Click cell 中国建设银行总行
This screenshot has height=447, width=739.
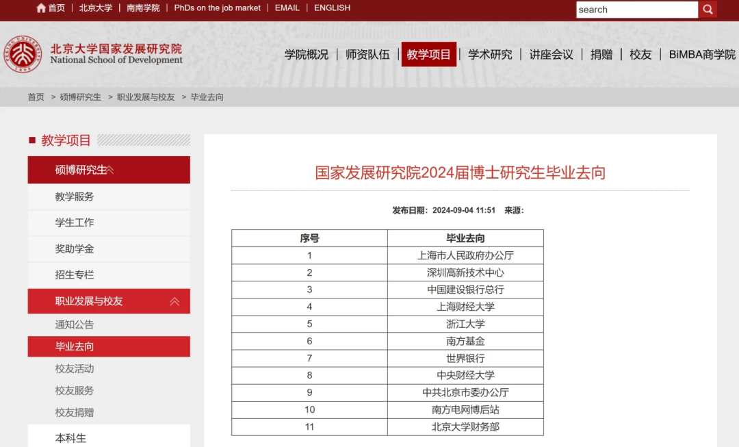466,290
